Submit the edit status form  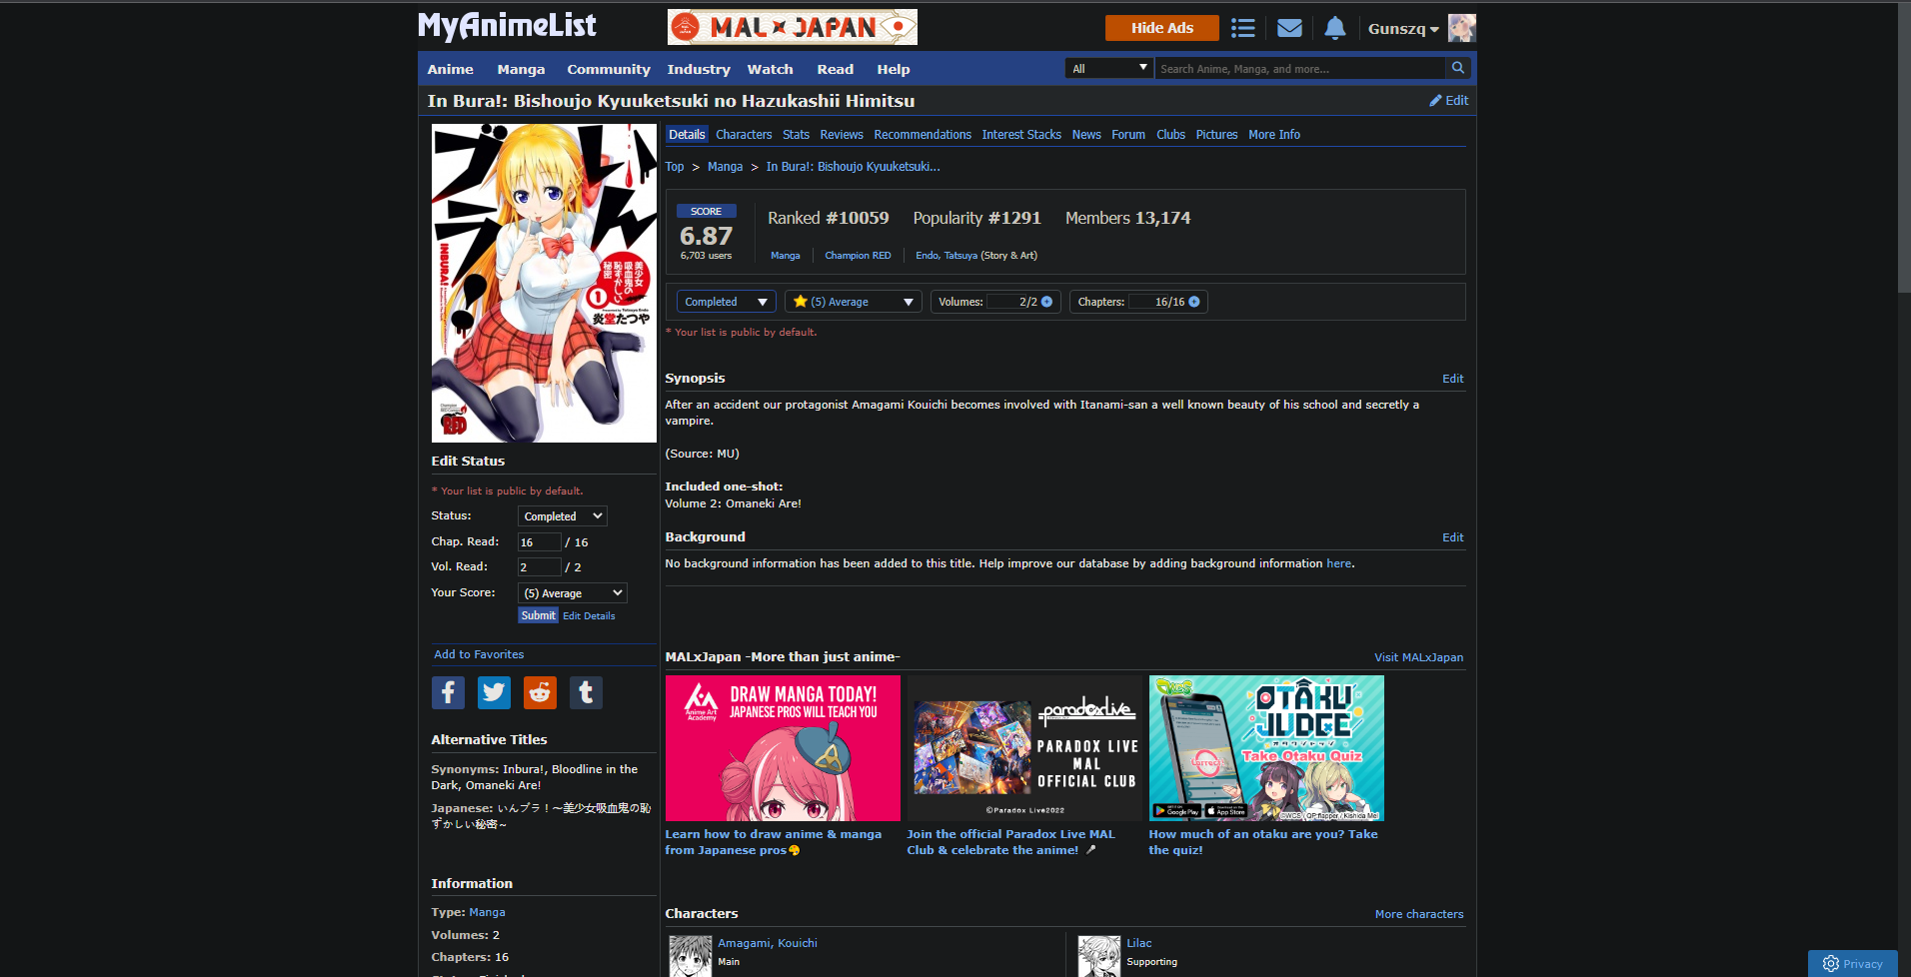538,615
